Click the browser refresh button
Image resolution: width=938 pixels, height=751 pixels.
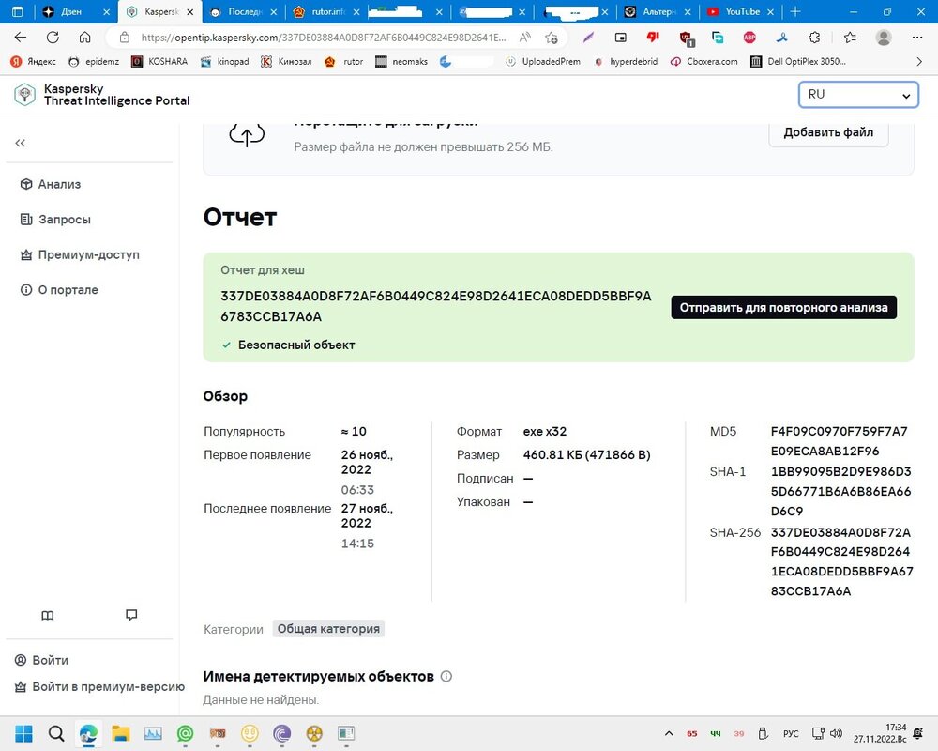53,38
